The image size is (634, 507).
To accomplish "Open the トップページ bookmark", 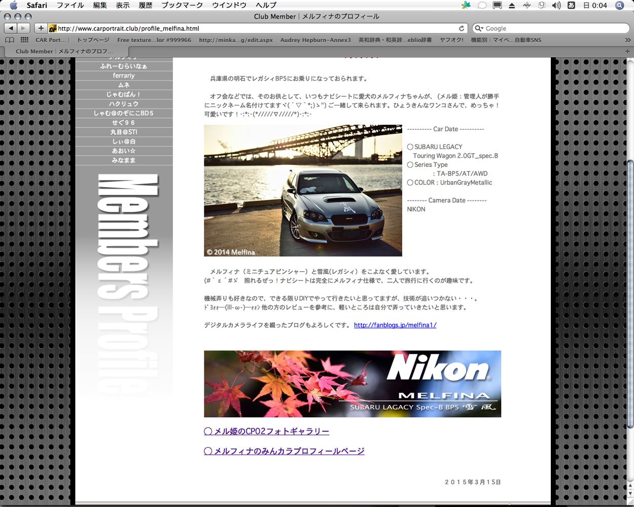I will pyautogui.click(x=93, y=40).
